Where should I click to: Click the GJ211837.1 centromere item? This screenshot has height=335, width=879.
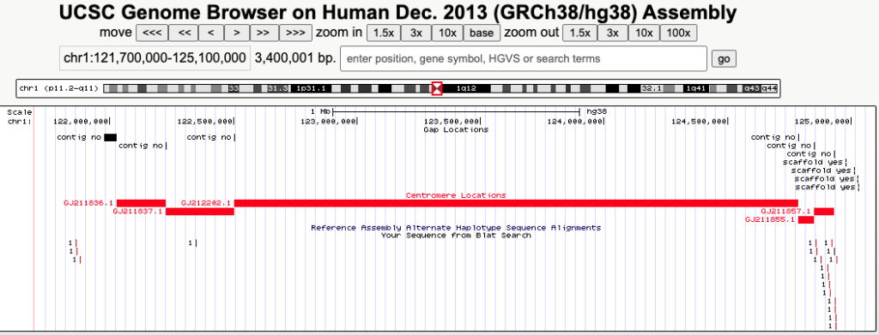199,212
